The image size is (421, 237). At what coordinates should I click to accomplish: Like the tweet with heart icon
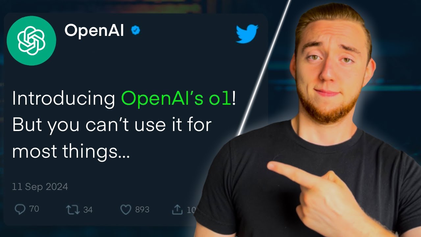(126, 210)
